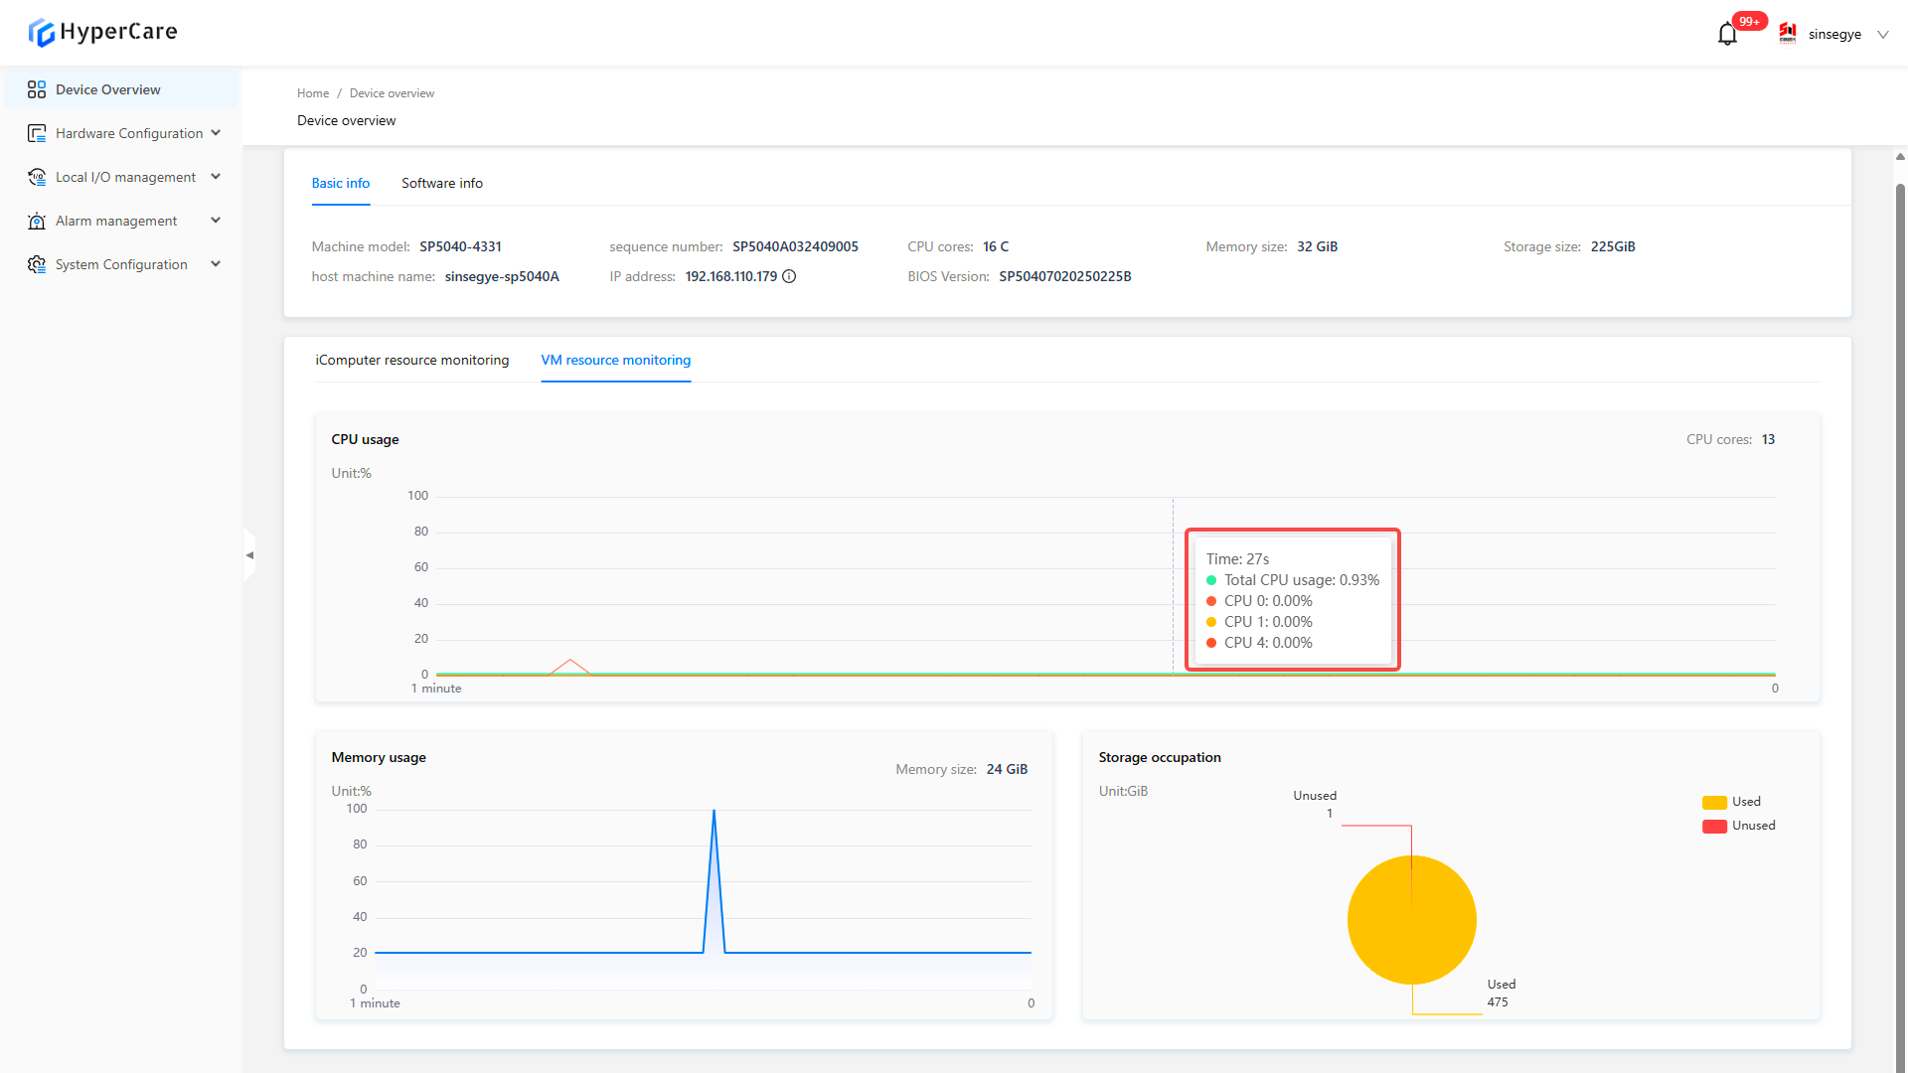Click the Device overview breadcrumb link
This screenshot has width=1908, height=1073.
click(392, 93)
